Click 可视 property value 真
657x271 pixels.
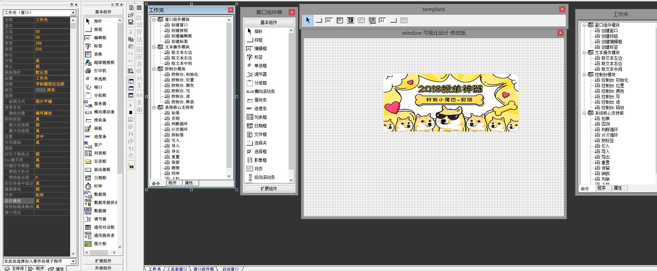[52, 61]
